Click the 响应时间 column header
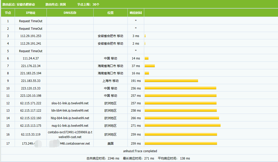Image resolution: width=278 pixels, height=162 pixels. pos(136,13)
